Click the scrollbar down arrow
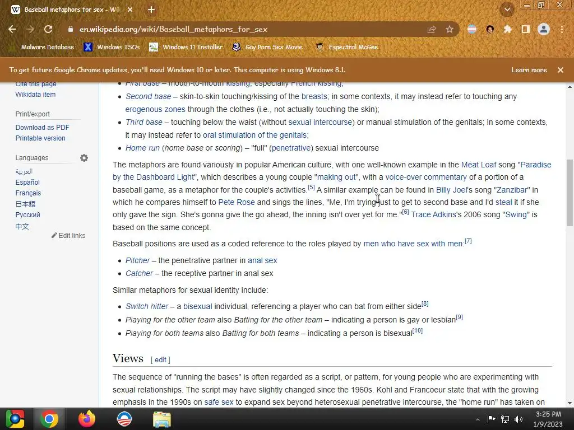Viewport: 574px width, 430px height. pyautogui.click(x=570, y=403)
